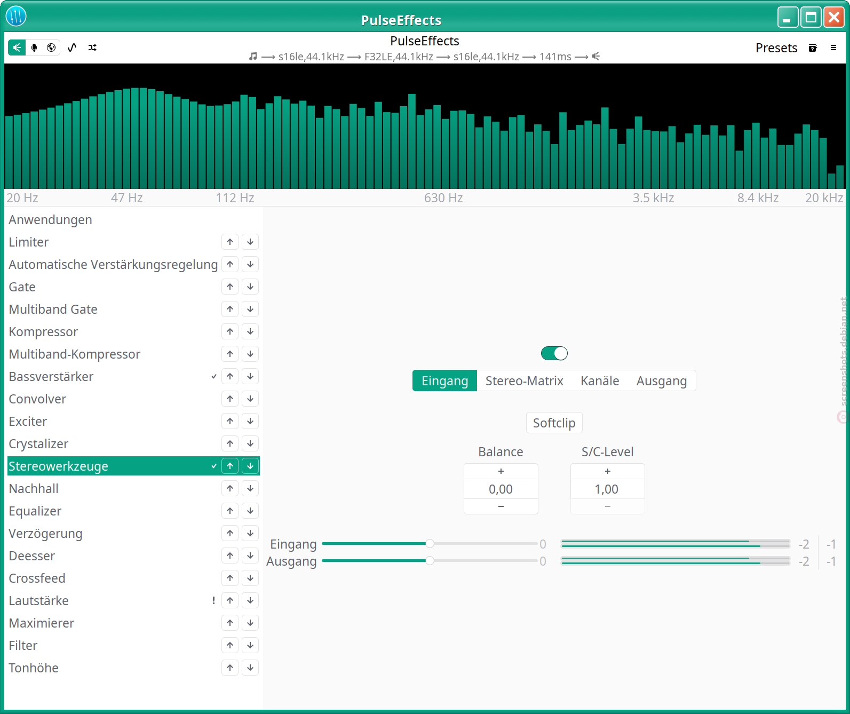
Task: Switch to the speaker output effects view
Action: click(x=17, y=47)
